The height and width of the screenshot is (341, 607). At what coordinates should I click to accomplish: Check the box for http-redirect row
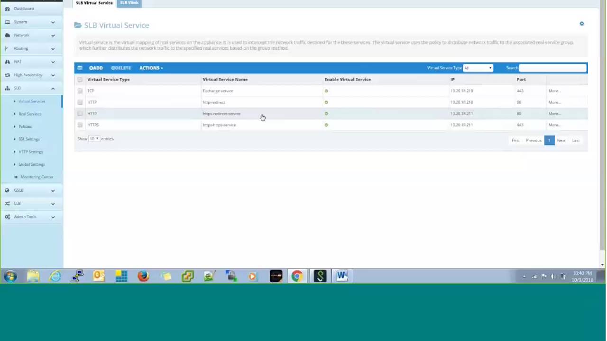(x=80, y=102)
